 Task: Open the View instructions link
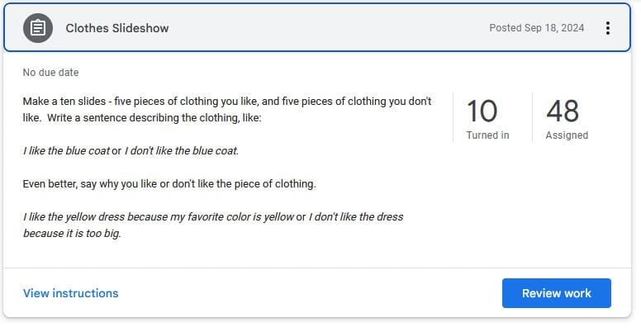coord(71,293)
